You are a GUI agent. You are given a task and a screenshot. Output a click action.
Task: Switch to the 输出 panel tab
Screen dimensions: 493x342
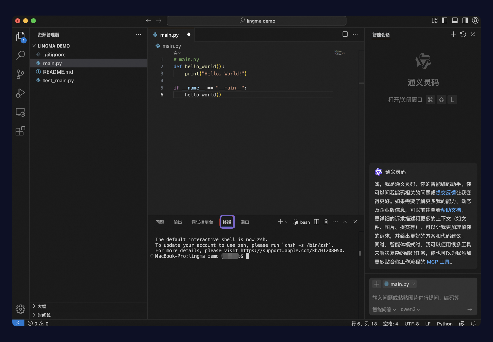pos(178,222)
